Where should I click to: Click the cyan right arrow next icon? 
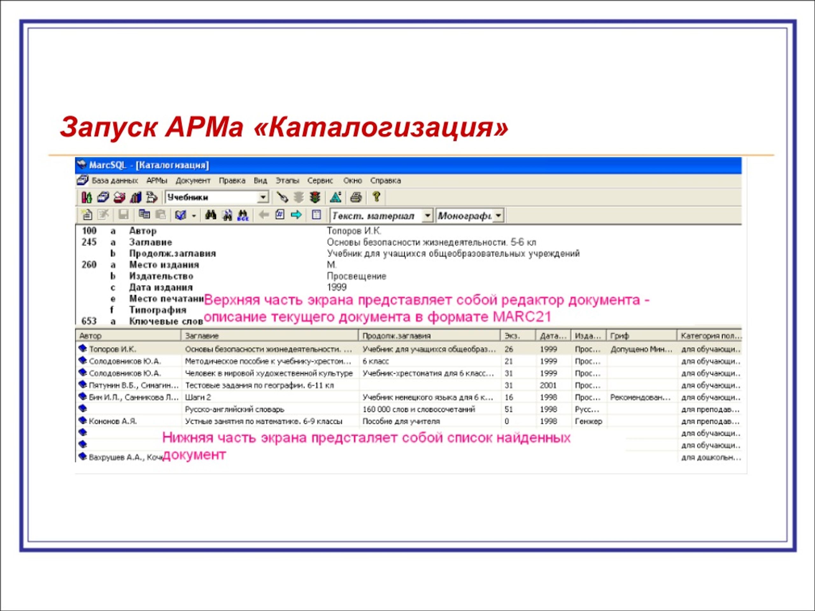pyautogui.click(x=296, y=215)
